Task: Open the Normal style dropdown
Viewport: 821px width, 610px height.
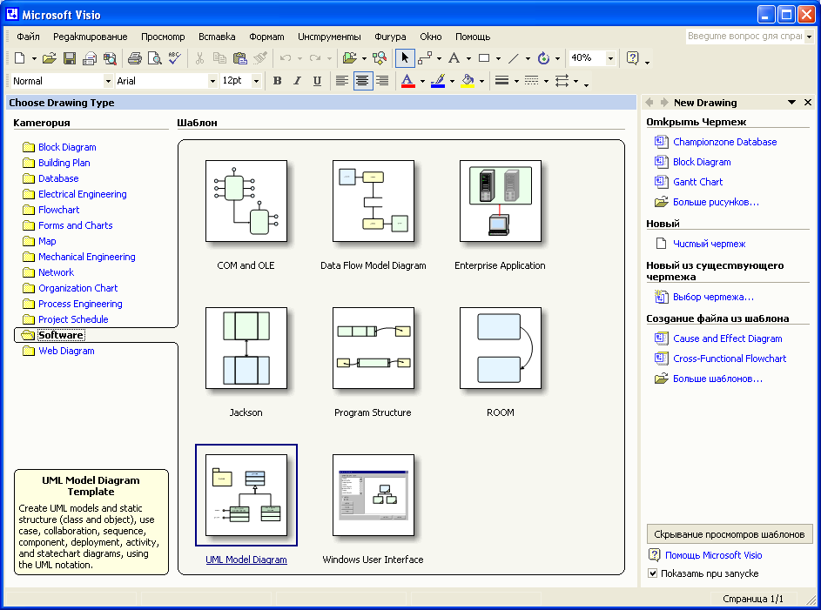Action: tap(108, 81)
